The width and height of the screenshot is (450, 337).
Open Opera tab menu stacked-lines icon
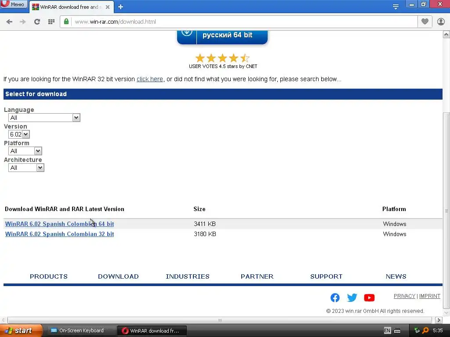[396, 7]
